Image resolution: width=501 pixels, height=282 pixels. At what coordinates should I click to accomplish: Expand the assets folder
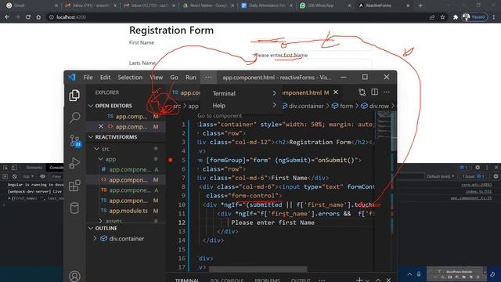(x=101, y=221)
